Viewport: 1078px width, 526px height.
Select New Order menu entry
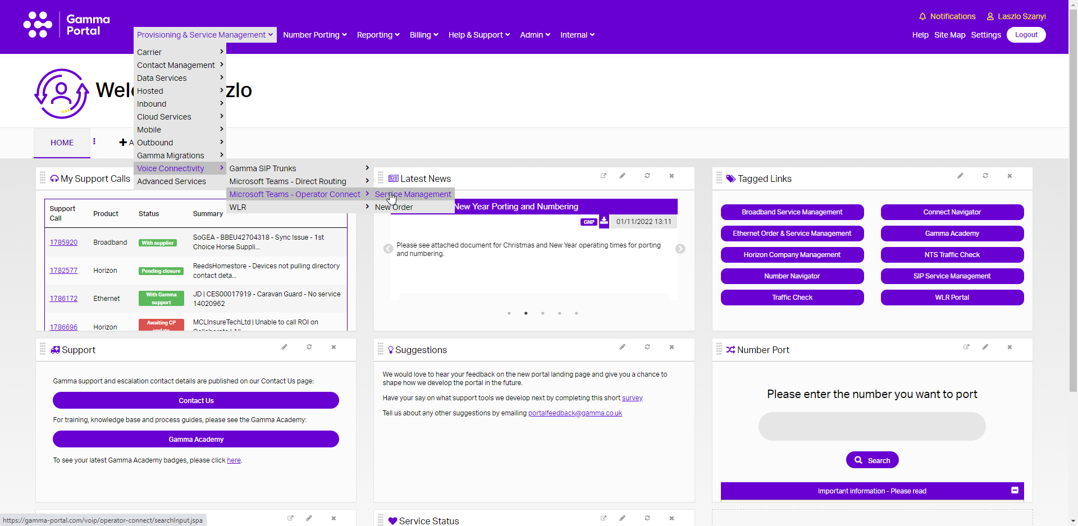[413, 207]
